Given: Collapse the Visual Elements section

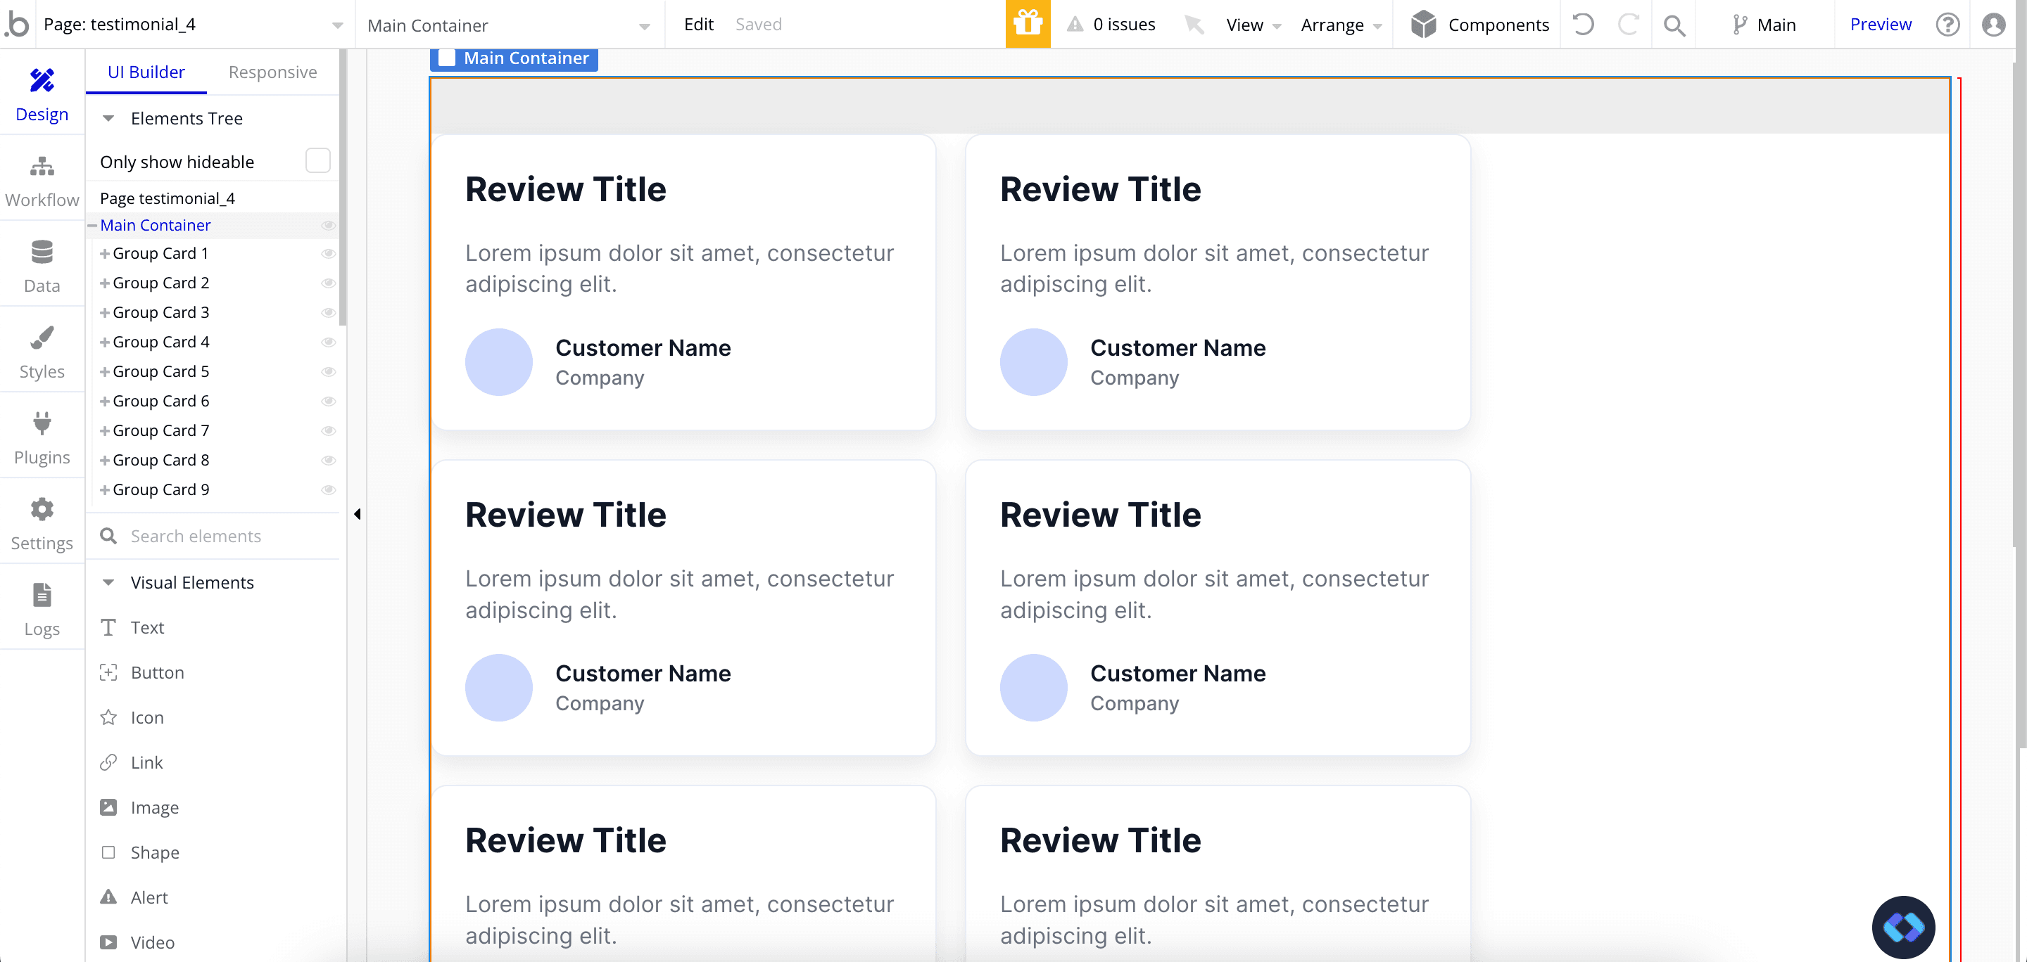Looking at the screenshot, I should 108,582.
